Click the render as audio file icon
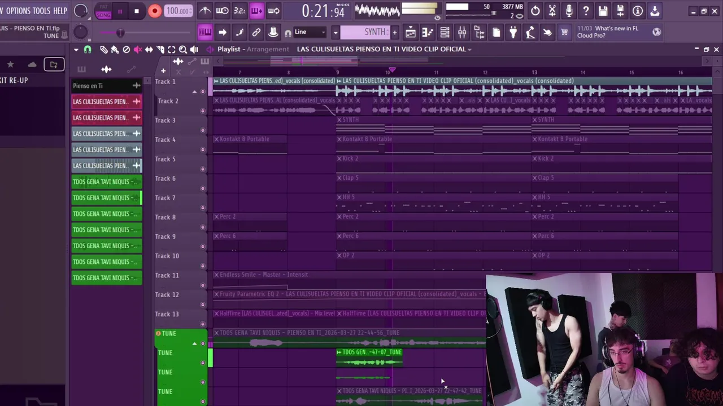The width and height of the screenshot is (723, 406). pyautogui.click(x=620, y=11)
